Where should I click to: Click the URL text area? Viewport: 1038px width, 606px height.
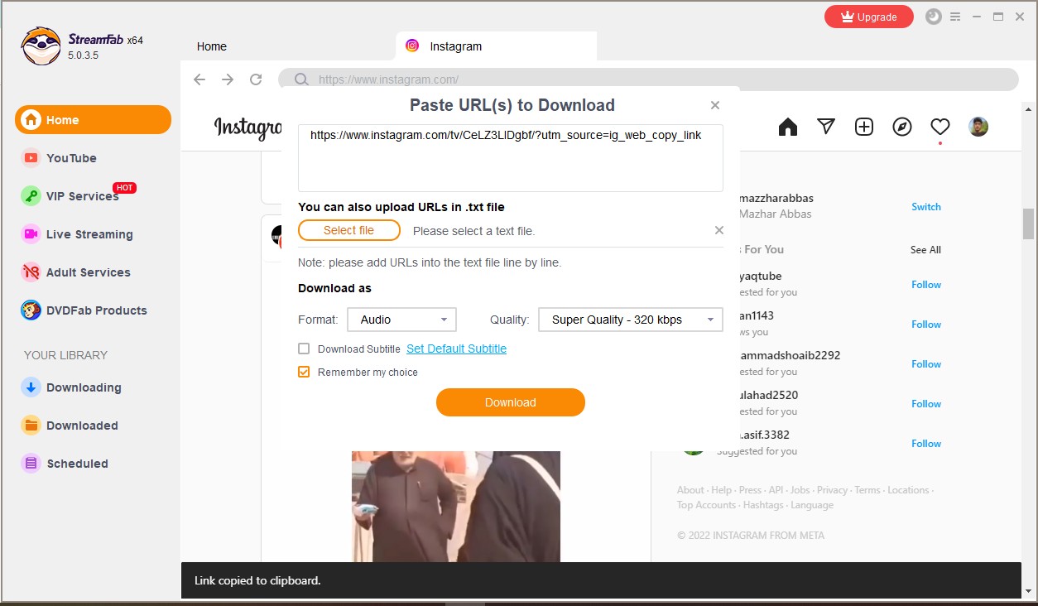(511, 158)
